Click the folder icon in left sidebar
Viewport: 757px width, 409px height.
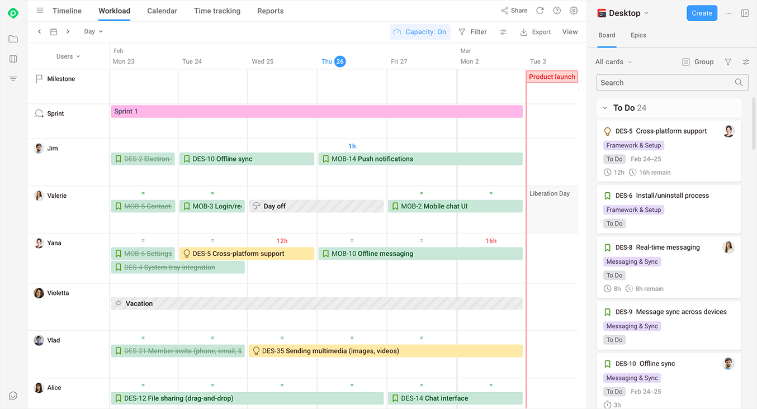pyautogui.click(x=13, y=39)
